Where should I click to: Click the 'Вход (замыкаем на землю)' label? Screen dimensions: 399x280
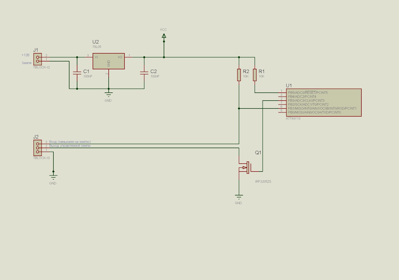pos(70,142)
